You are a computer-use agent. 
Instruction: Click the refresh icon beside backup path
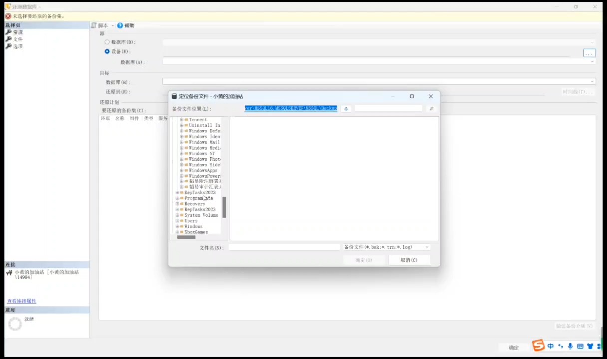click(346, 109)
